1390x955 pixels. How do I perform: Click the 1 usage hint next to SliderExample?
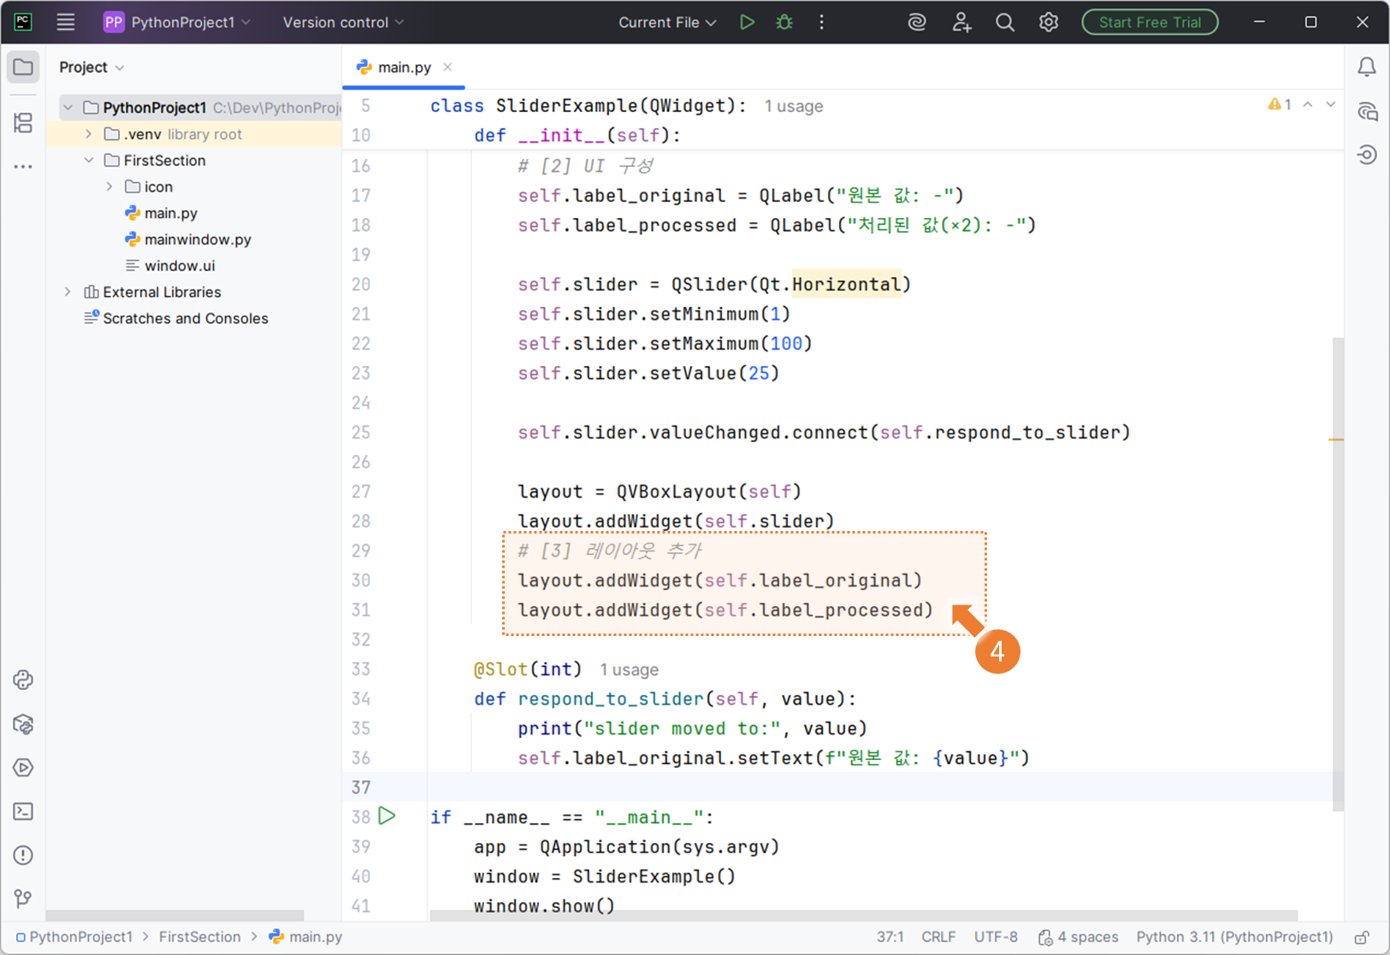click(794, 106)
